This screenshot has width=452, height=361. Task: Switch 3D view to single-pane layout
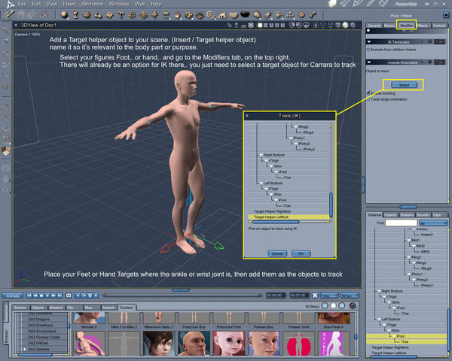tap(260, 26)
